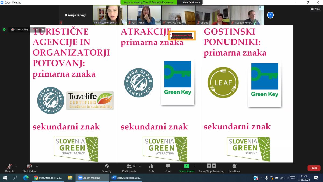Open the Chat panel

click(x=168, y=167)
